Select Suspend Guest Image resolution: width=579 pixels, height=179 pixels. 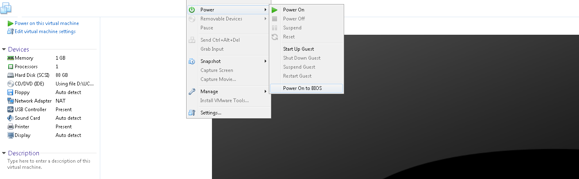306,67
